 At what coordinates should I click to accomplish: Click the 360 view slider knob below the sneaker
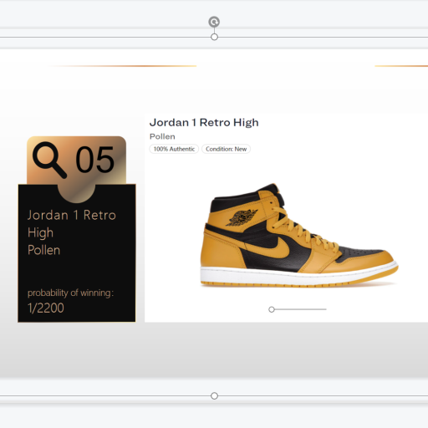[272, 309]
